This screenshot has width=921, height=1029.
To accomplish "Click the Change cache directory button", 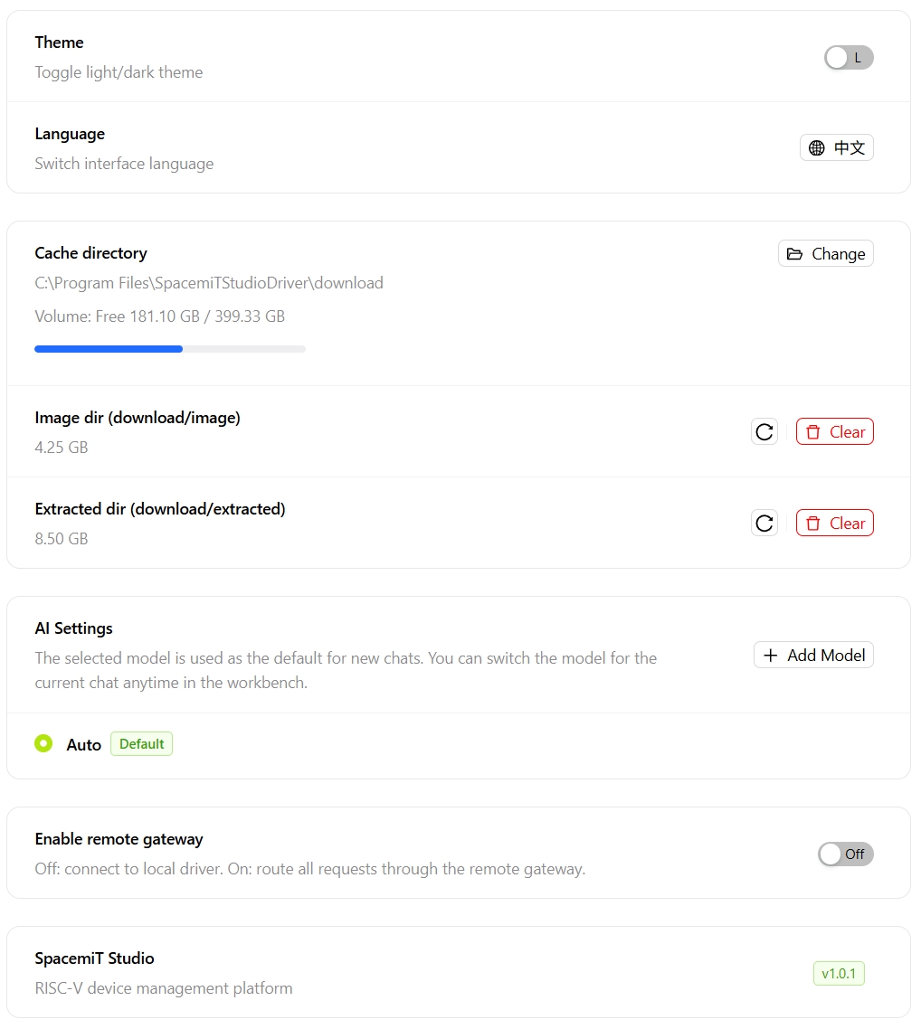I will click(826, 254).
